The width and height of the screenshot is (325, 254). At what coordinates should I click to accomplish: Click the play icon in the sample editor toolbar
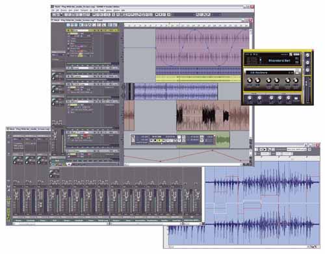(x=265, y=149)
